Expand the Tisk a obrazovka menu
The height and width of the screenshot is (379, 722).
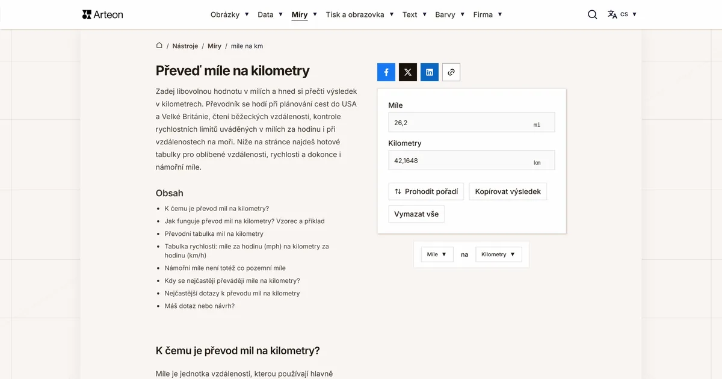(360, 14)
